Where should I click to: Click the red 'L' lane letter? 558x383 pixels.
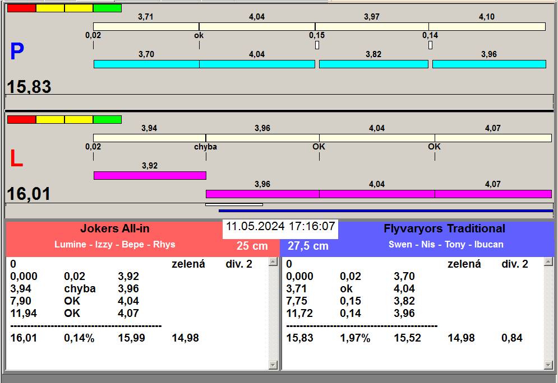16,158
